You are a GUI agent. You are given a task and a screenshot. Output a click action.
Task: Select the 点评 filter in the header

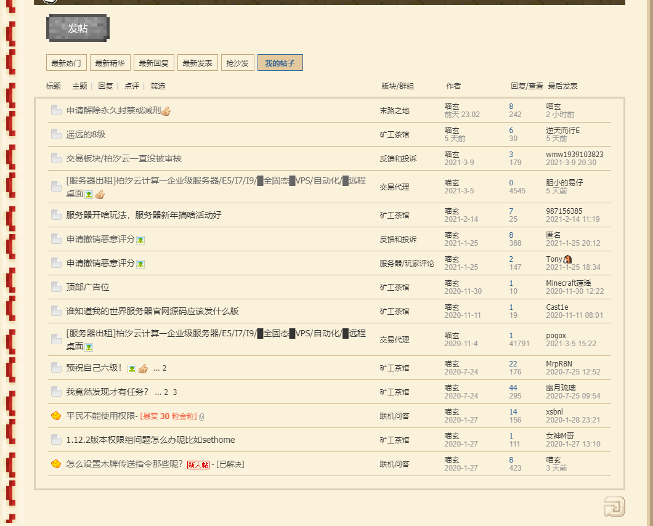(x=132, y=86)
